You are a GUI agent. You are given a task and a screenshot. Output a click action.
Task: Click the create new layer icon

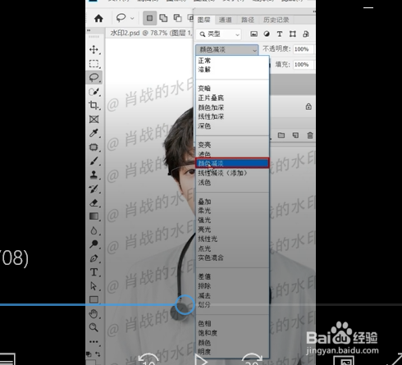pyautogui.click(x=295, y=135)
